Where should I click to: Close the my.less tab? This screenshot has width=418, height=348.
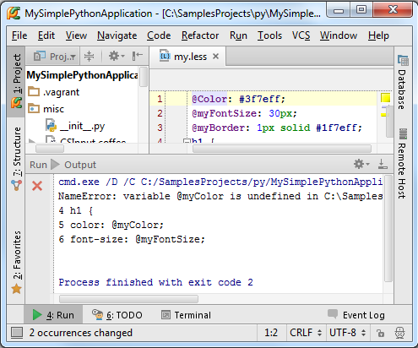coord(216,57)
